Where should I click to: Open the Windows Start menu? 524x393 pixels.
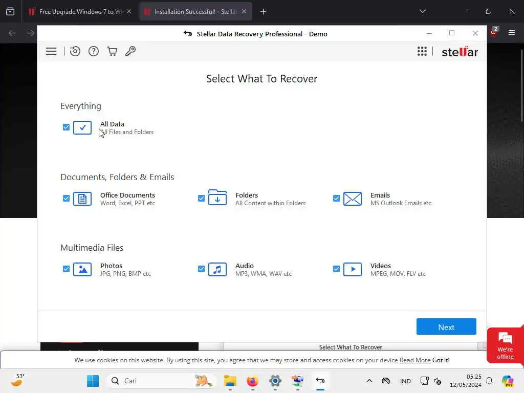point(93,381)
